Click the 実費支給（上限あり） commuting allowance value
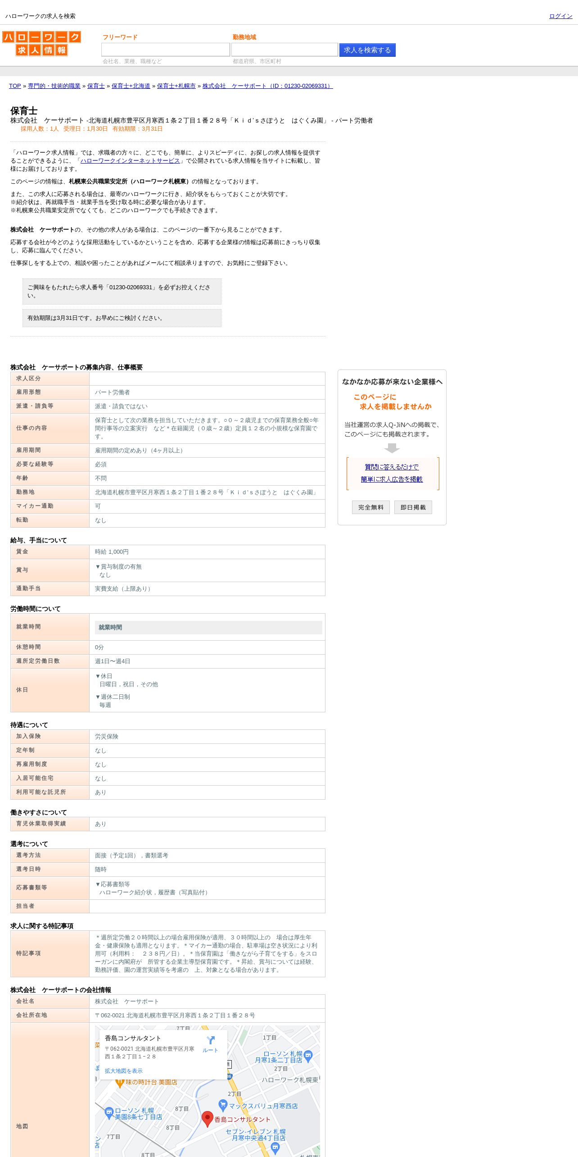Screen dimensions: 578x1157 124,589
